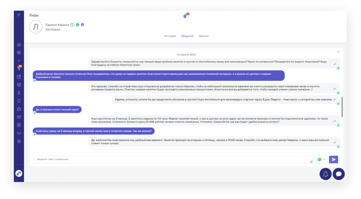
Task: Click the name Ларина Карина
Action: click(x=57, y=25)
